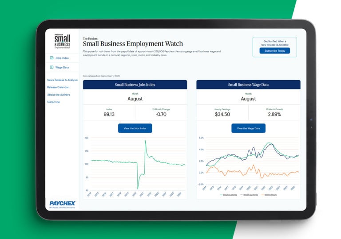
Task: Click the Get Notified When a New Release text
Action: [x=275, y=43]
